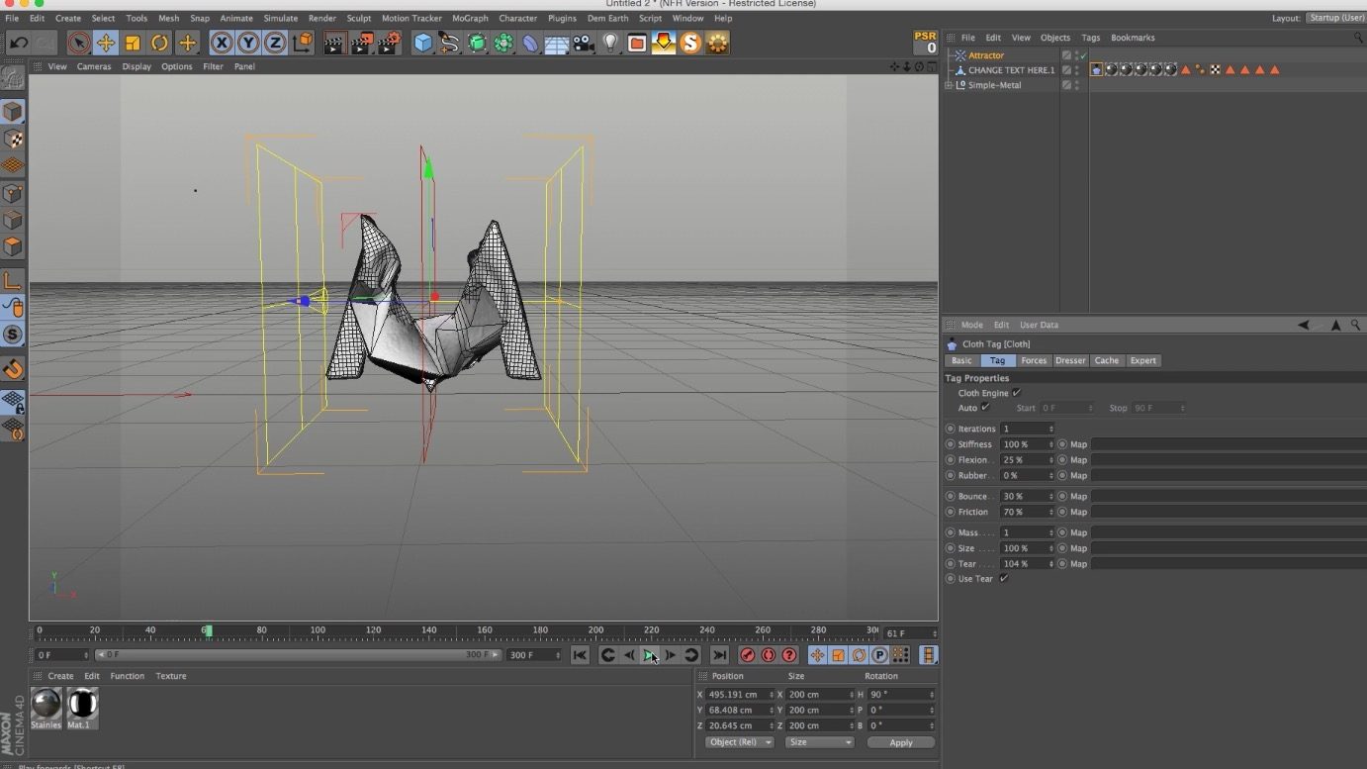Toggle Autokeying red button
Image resolution: width=1367 pixels, height=769 pixels.
[x=769, y=655]
